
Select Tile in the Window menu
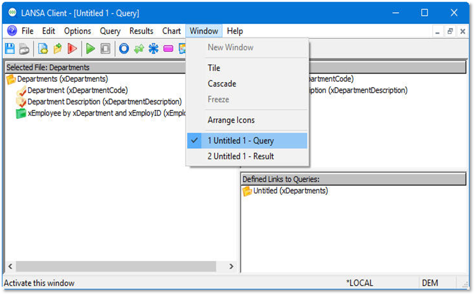(247, 68)
